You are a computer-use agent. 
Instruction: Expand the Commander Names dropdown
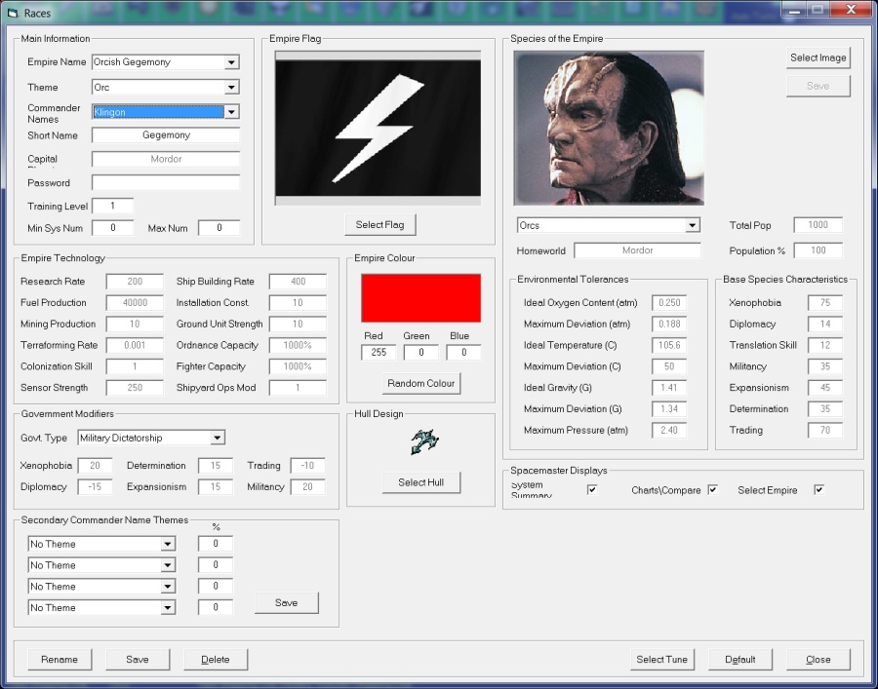click(x=231, y=112)
